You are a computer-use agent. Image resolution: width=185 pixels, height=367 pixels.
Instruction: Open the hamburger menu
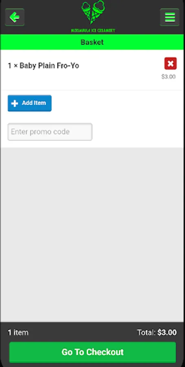pos(170,17)
